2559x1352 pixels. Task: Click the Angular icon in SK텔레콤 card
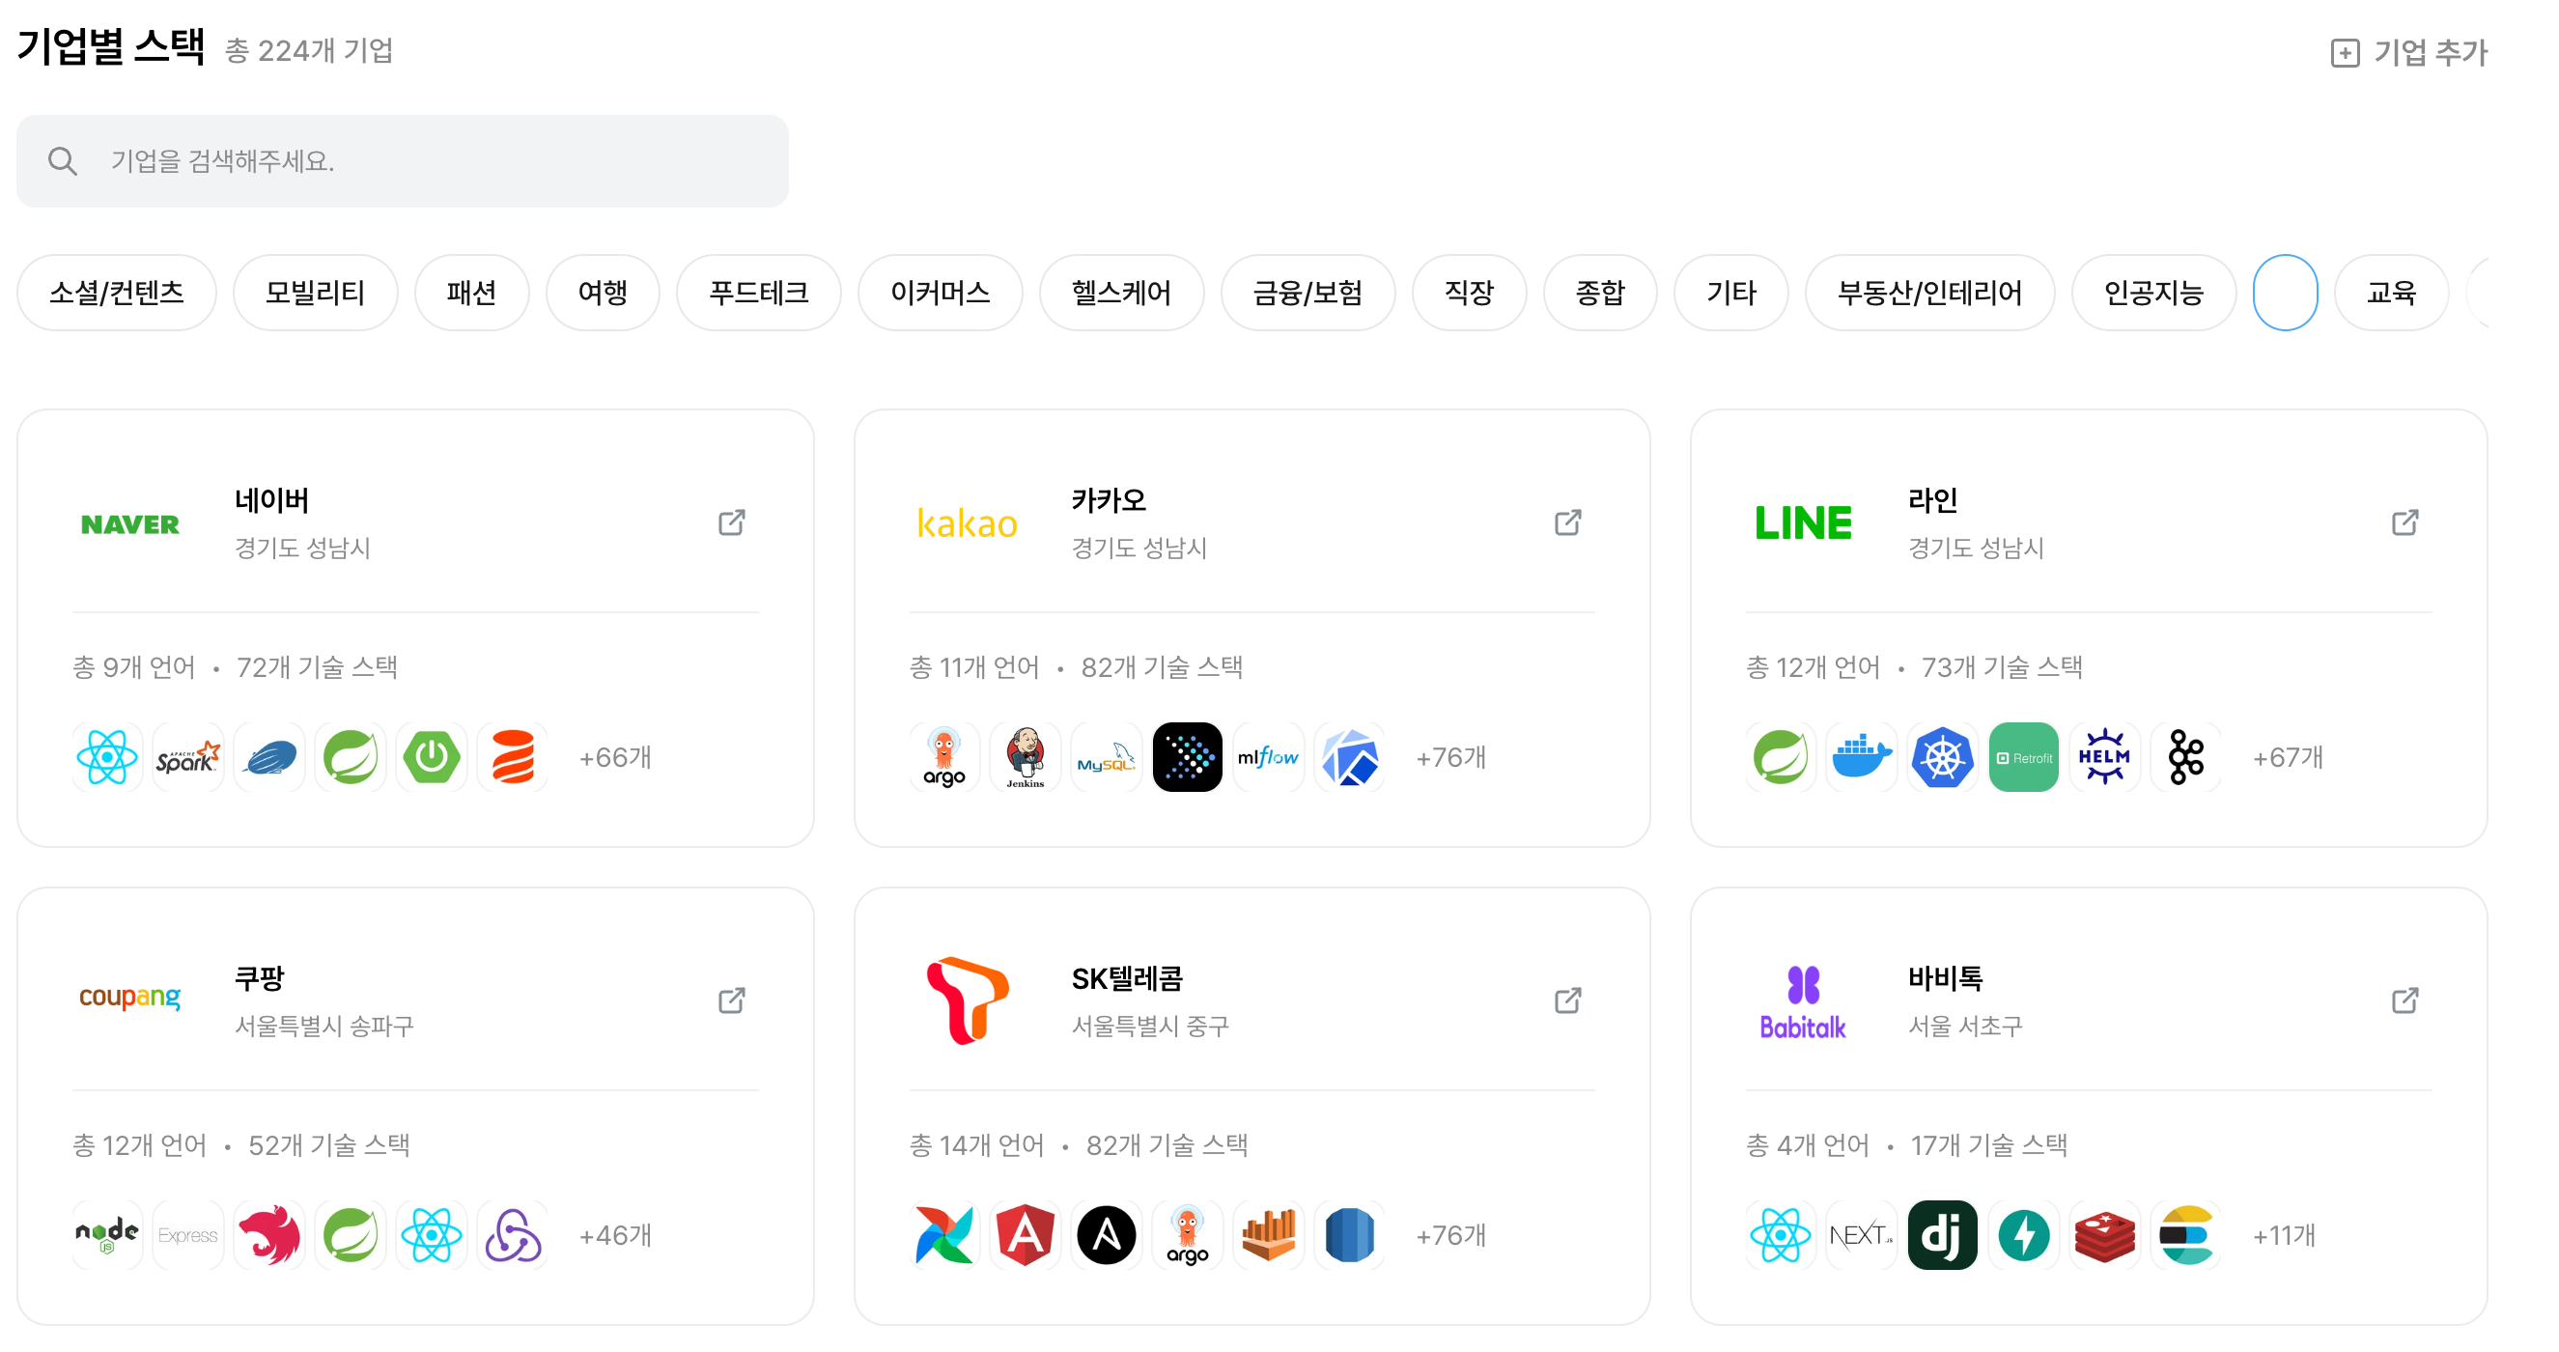click(1026, 1235)
